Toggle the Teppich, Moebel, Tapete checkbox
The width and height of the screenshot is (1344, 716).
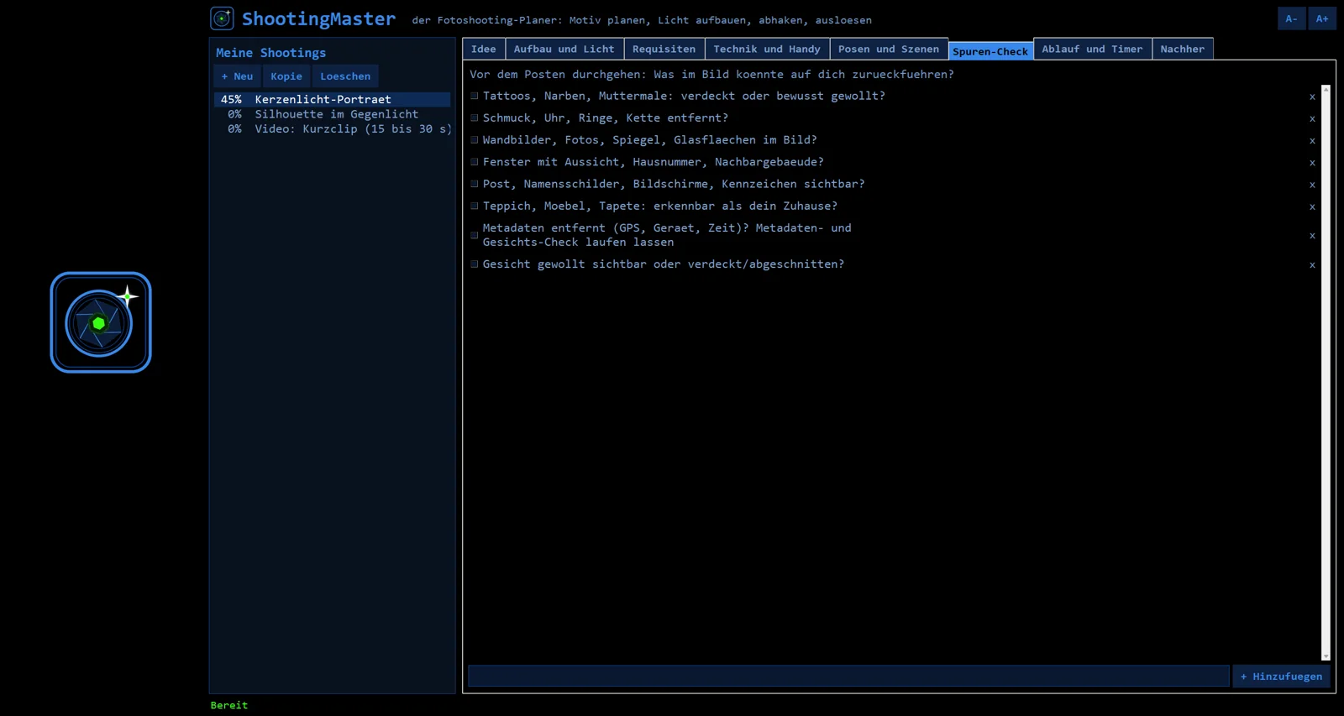[475, 206]
